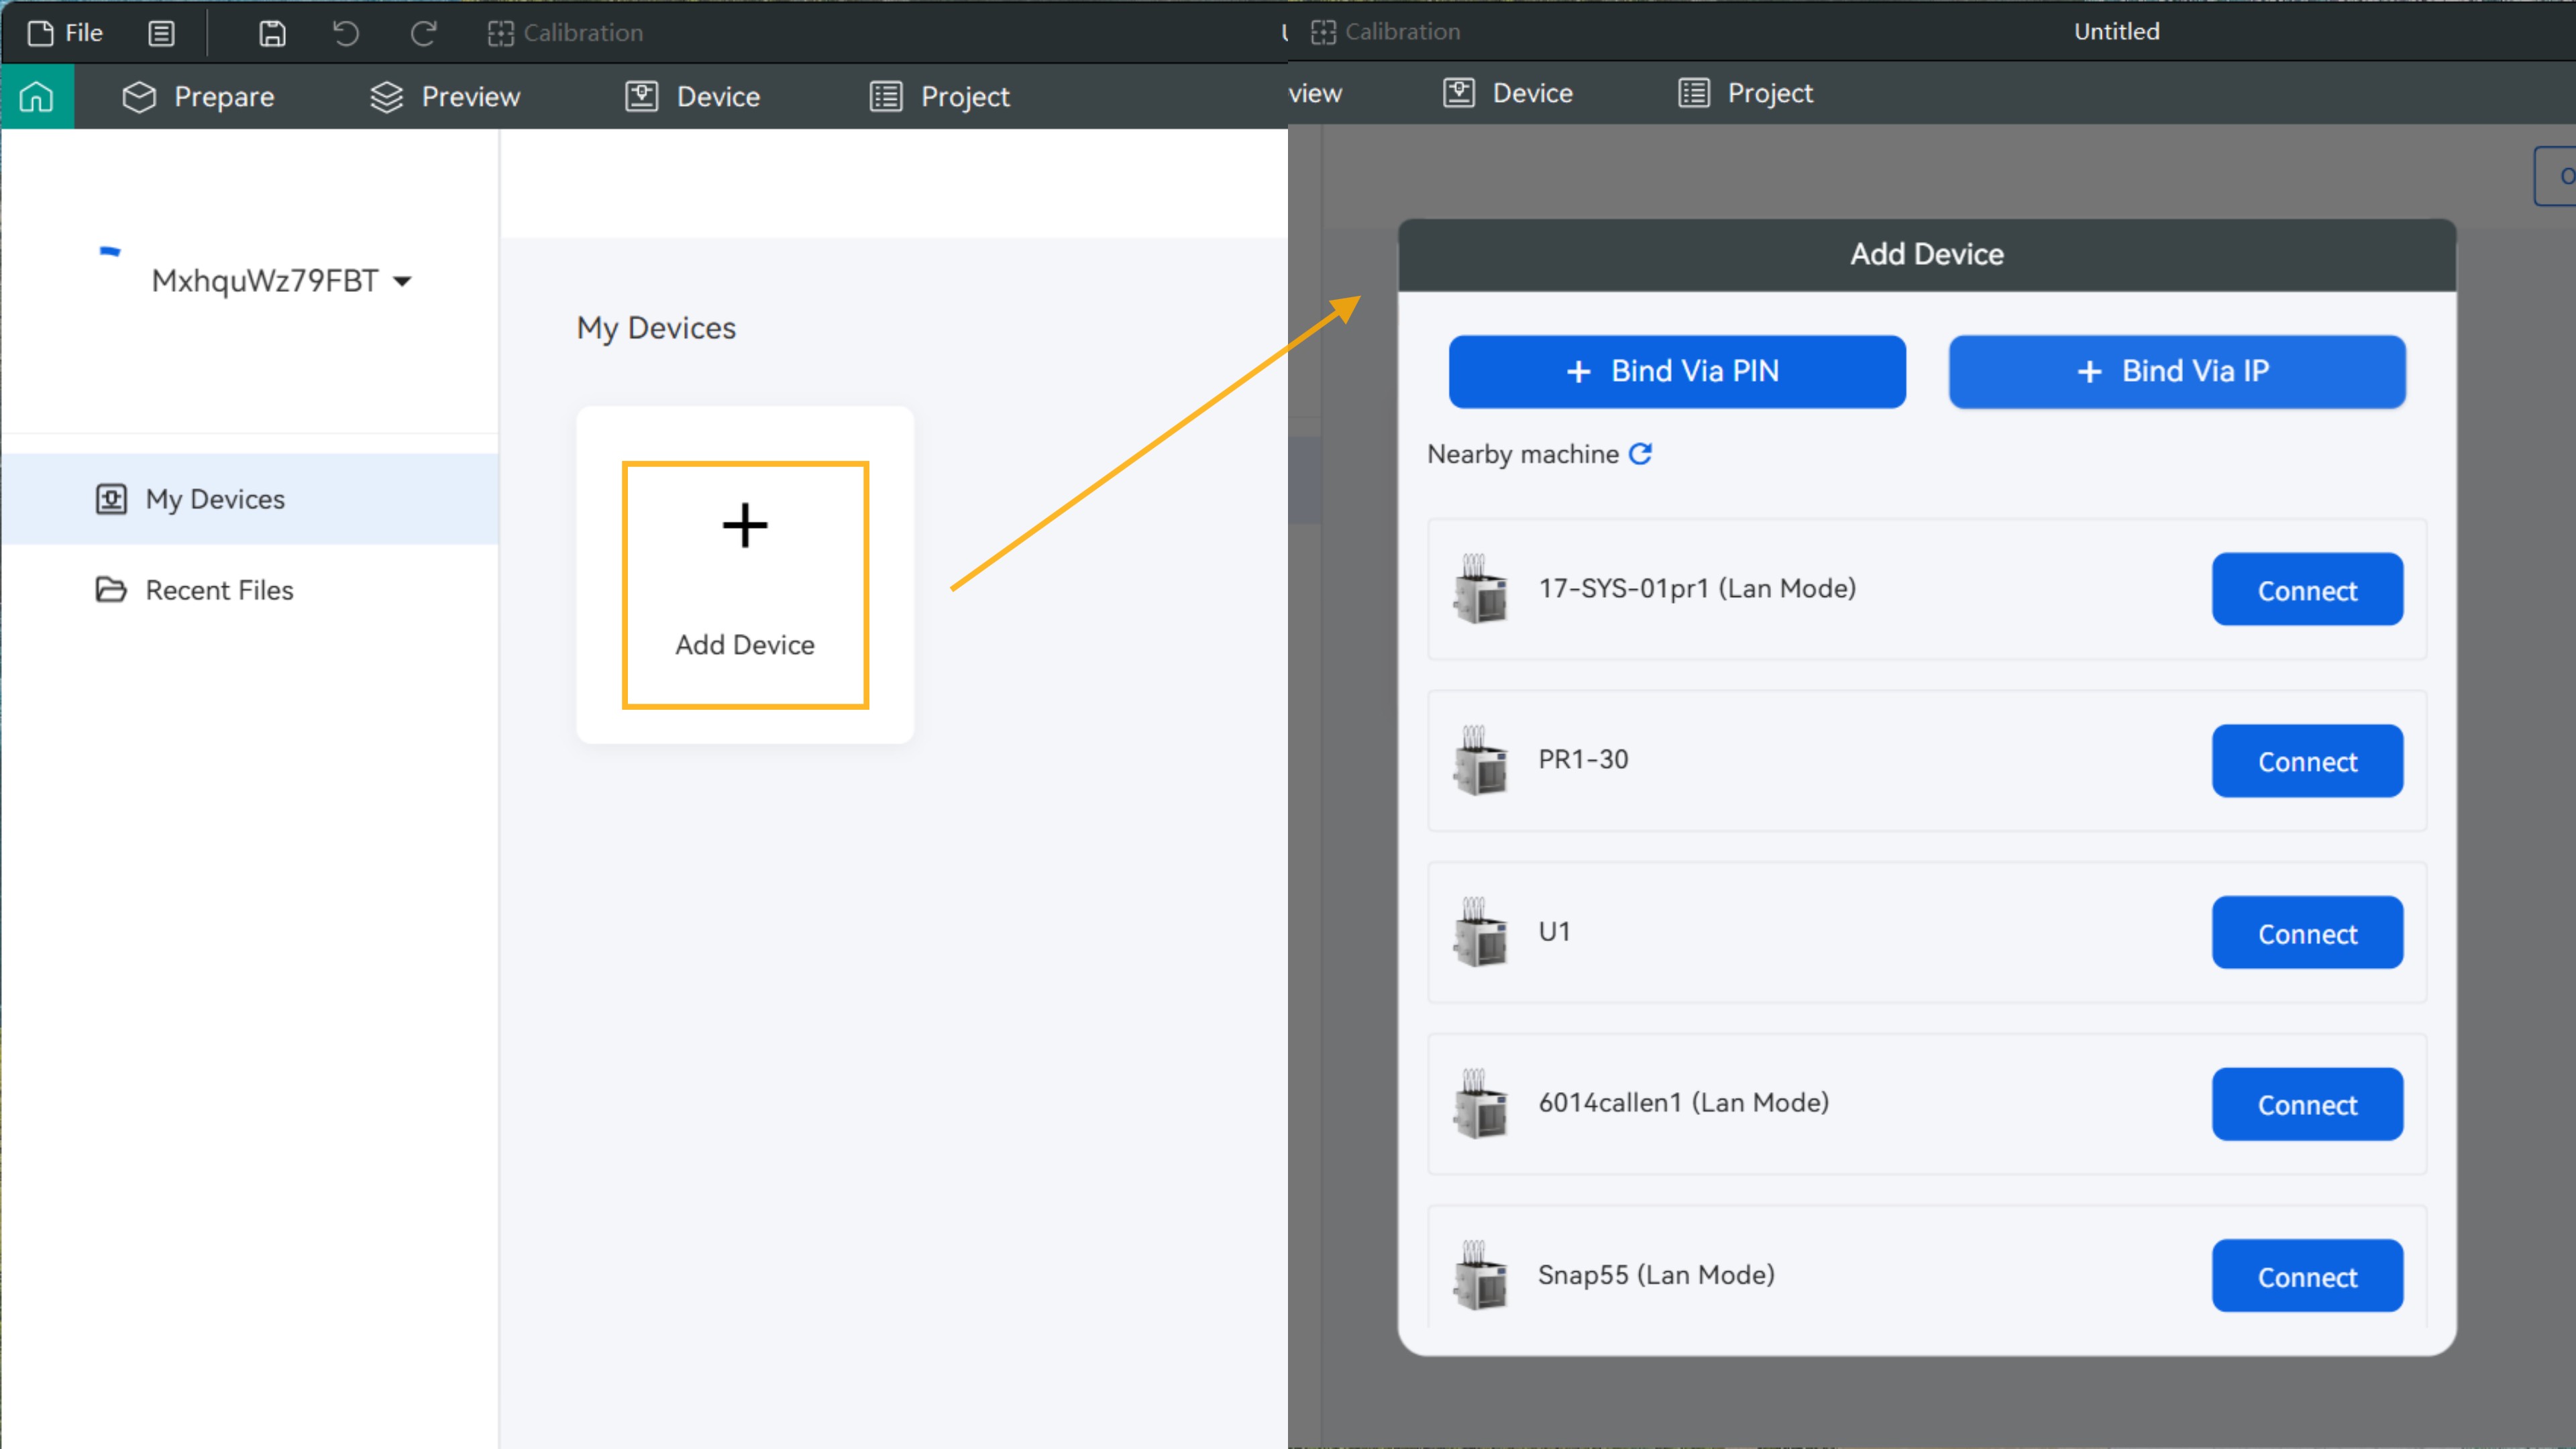2576x1449 pixels.
Task: Open Recent Files from the sidebar
Action: click(219, 590)
